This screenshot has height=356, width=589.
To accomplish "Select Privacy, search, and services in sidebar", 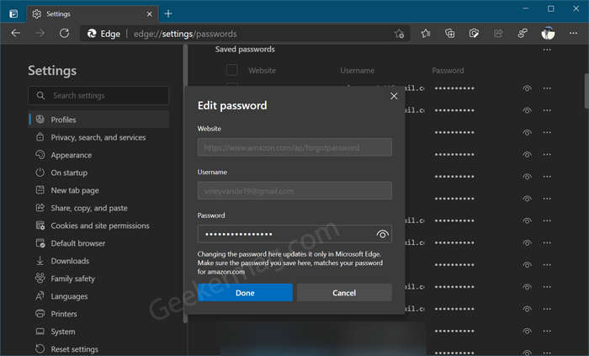I will pos(98,137).
